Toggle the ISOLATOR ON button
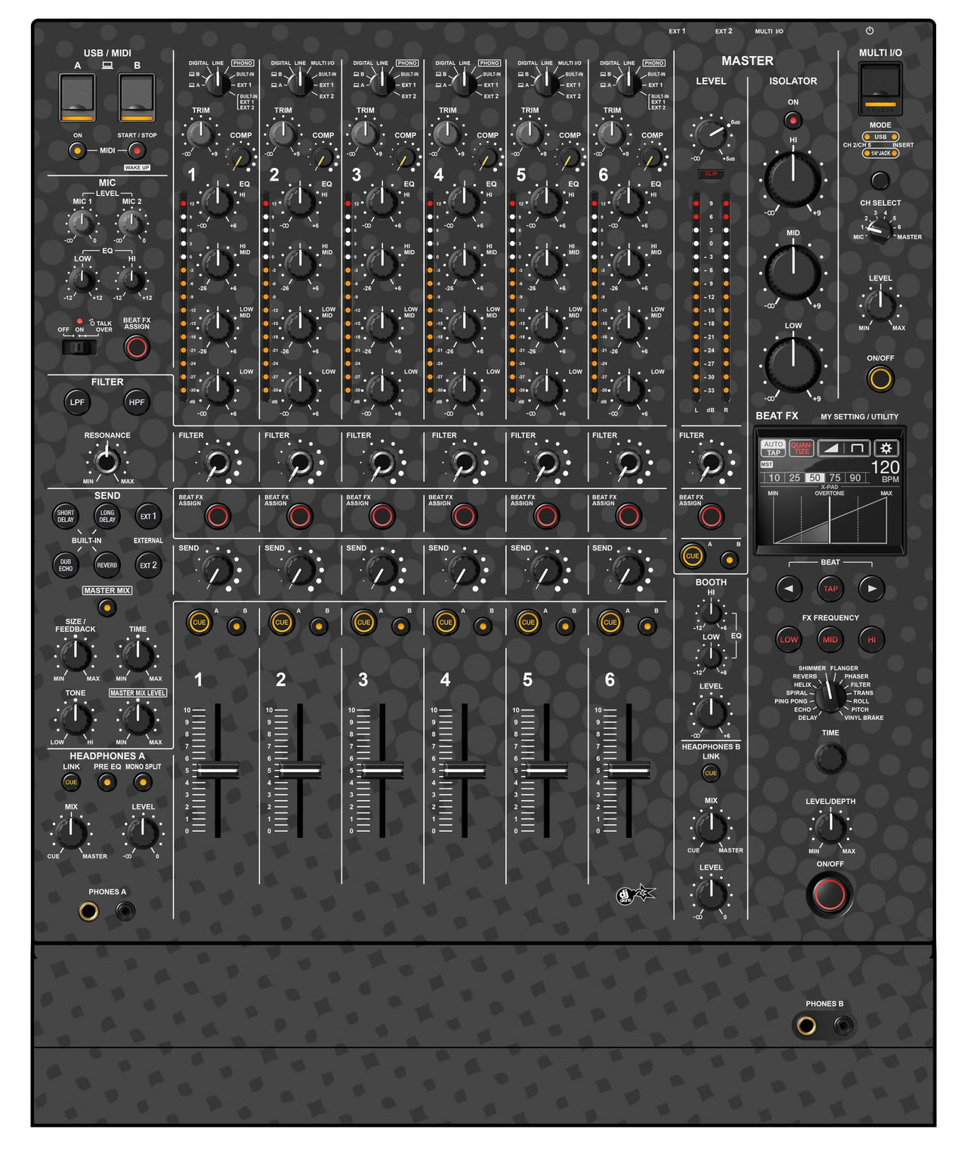Viewport: 967px width, 1150px height. 792,119
